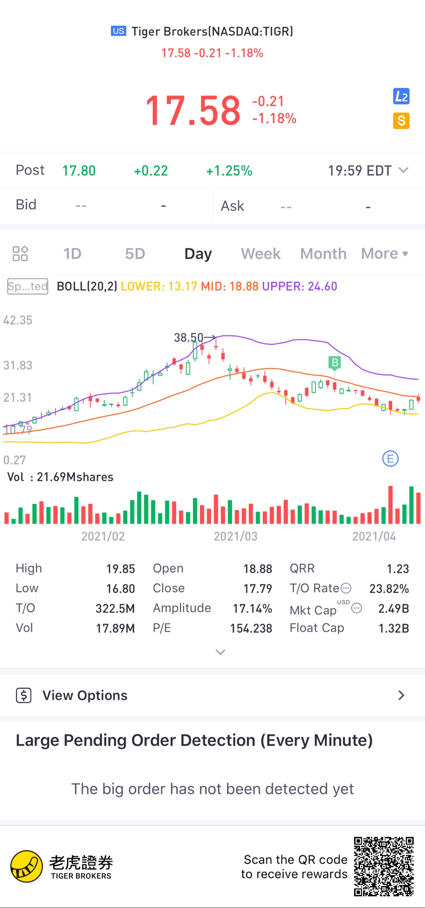Tap the Tiger Brokers(NASDAQ:TIGR) title
This screenshot has height=908, width=425.
(212, 31)
